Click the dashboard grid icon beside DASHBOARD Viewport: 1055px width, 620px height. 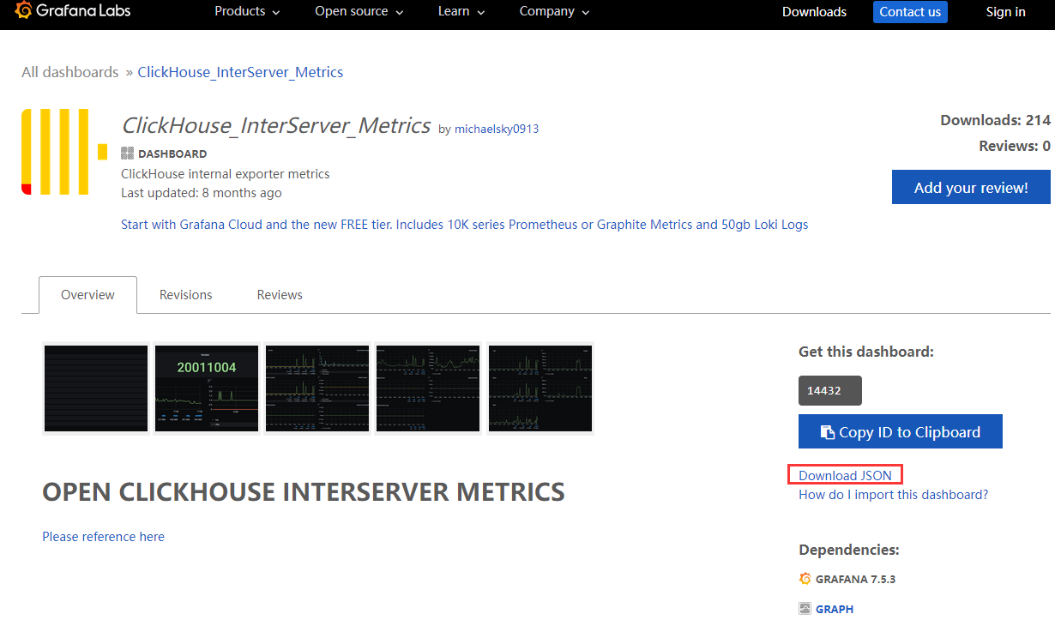coord(127,153)
